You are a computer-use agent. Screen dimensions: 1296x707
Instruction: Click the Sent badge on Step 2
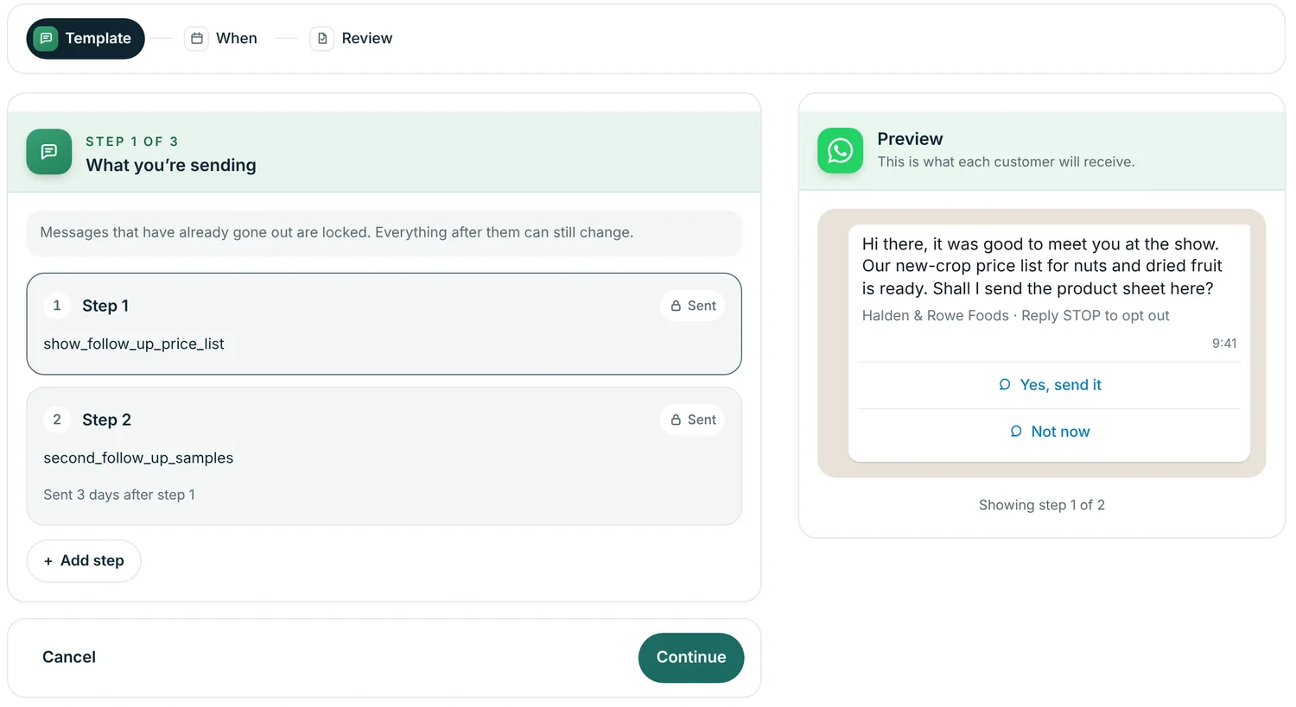coord(693,420)
